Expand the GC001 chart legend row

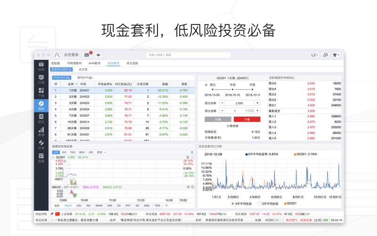pos(53,157)
